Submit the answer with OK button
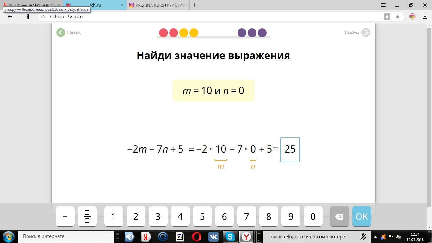Screen dimensions: 432x243 [361, 216]
